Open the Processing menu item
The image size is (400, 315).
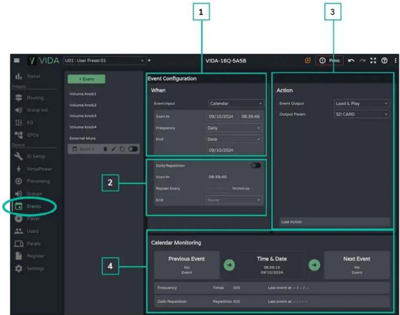pyautogui.click(x=38, y=181)
